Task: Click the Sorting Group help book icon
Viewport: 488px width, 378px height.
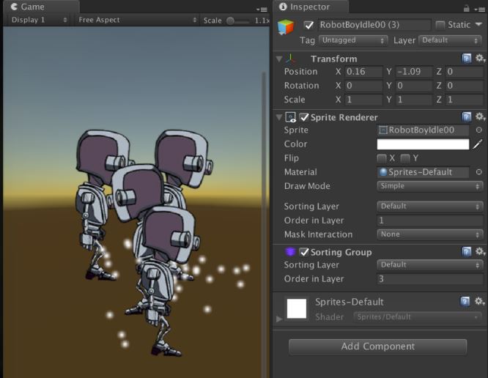Action: [x=466, y=252]
